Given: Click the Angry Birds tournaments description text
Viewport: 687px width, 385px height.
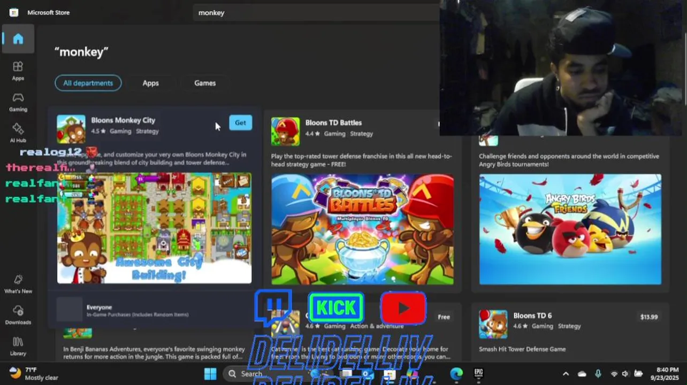Looking at the screenshot, I should 569,160.
